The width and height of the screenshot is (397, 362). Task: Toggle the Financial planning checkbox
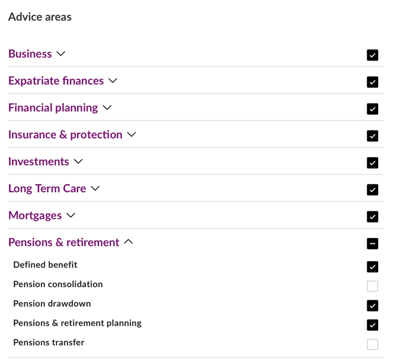(372, 109)
